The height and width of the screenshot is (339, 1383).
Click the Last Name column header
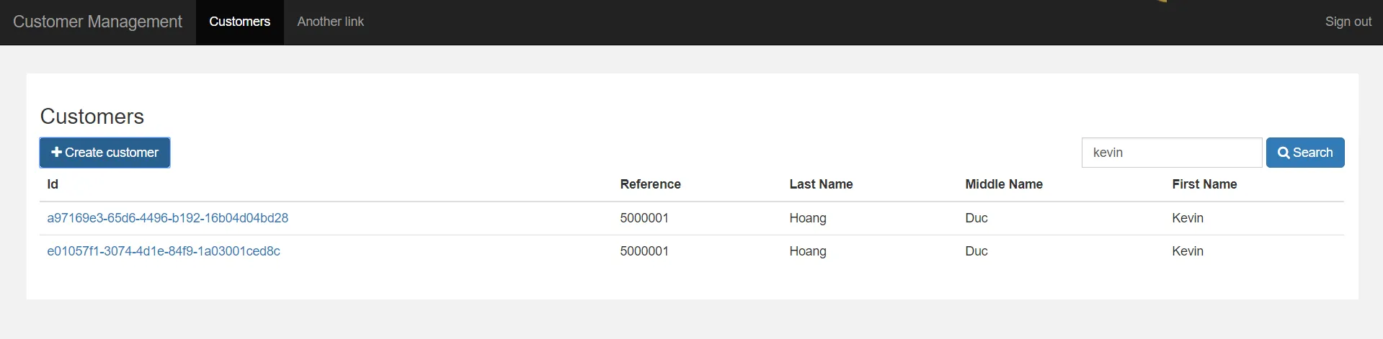821,184
